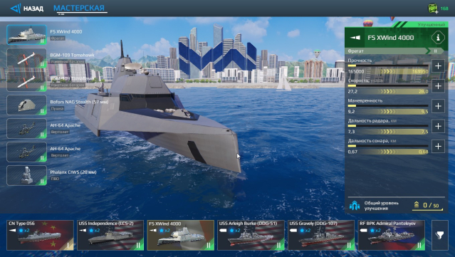The width and height of the screenshot is (455, 257).
Task: Click the Общий уровень улучшения progress counter
Action: [x=428, y=206]
